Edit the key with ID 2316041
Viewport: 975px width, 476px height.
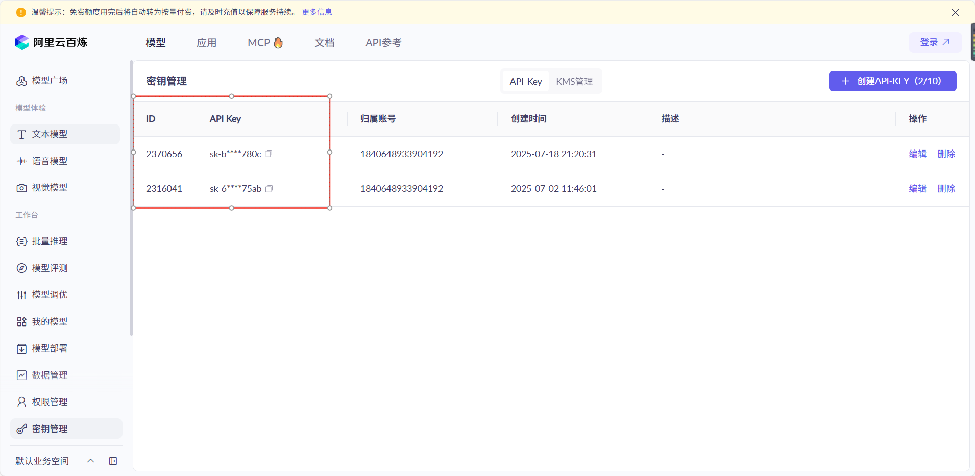point(917,189)
